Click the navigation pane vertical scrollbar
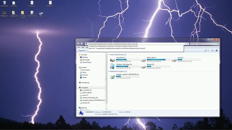The height and width of the screenshot is (130, 232). [106, 79]
